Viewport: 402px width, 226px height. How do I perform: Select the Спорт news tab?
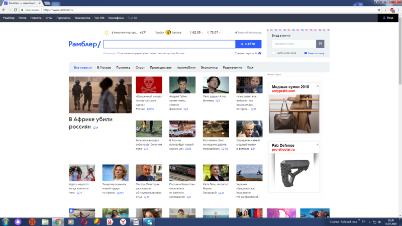coord(140,68)
